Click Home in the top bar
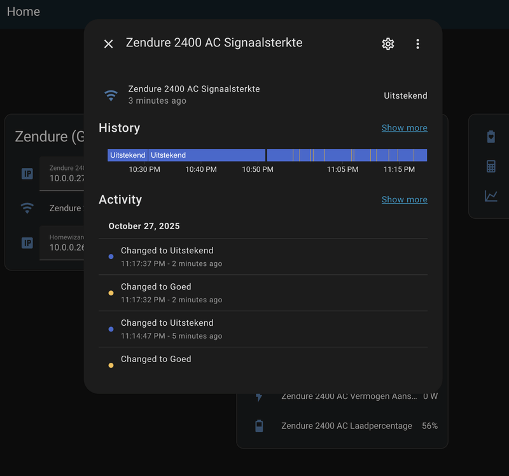Screen dimensions: 509x476 (24, 11)
